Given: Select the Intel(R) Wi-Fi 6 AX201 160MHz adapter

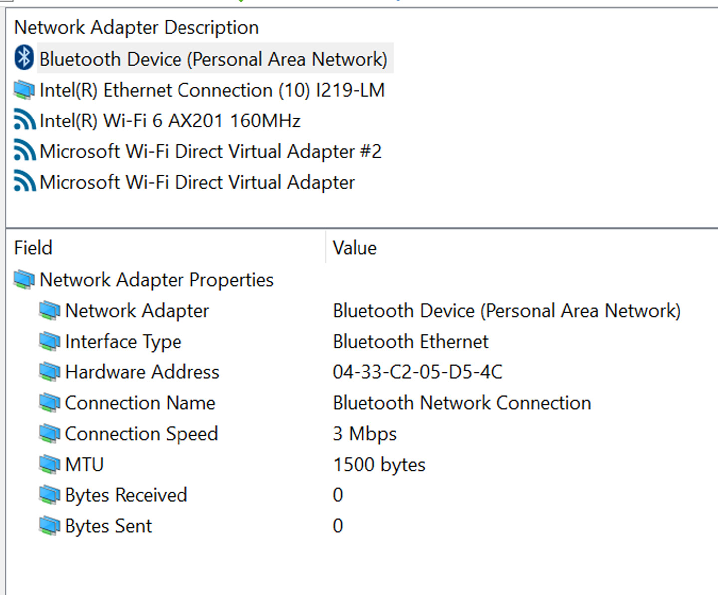Looking at the screenshot, I should tap(170, 121).
